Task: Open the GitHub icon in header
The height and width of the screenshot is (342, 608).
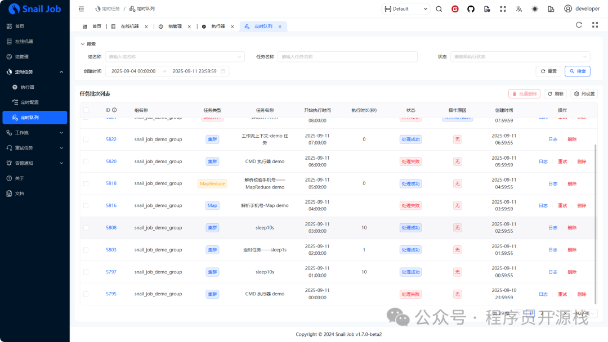Action: (471, 9)
